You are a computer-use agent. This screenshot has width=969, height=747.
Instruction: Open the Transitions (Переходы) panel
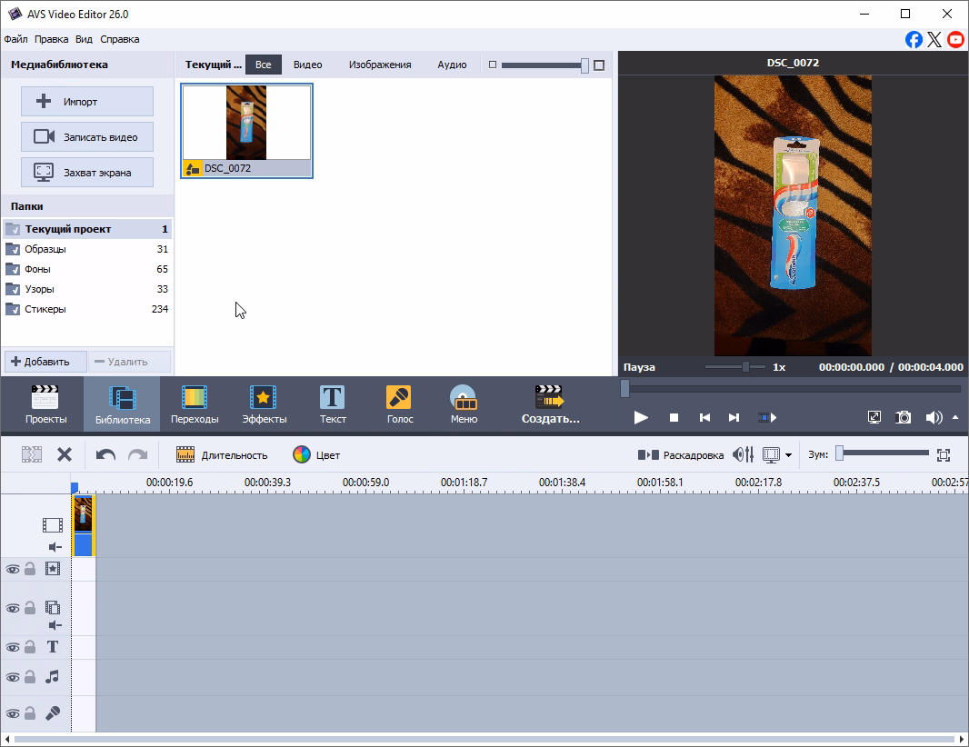[195, 405]
